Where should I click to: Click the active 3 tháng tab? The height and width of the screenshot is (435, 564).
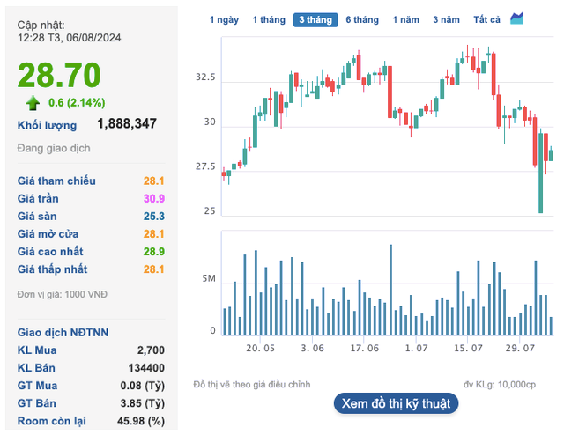point(315,19)
